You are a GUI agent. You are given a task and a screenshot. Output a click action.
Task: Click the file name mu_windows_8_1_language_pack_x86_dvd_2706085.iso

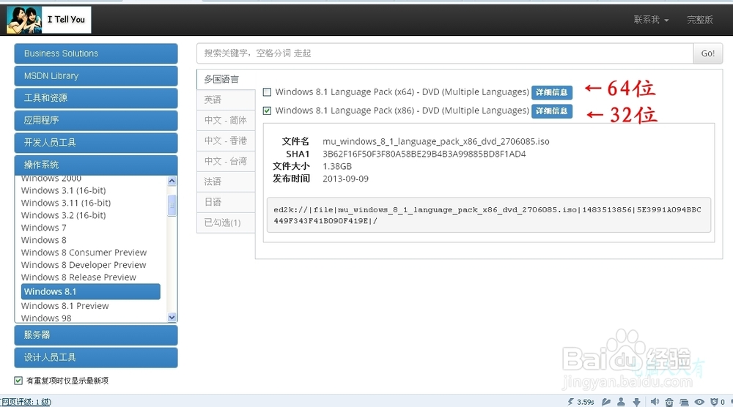coord(435,141)
